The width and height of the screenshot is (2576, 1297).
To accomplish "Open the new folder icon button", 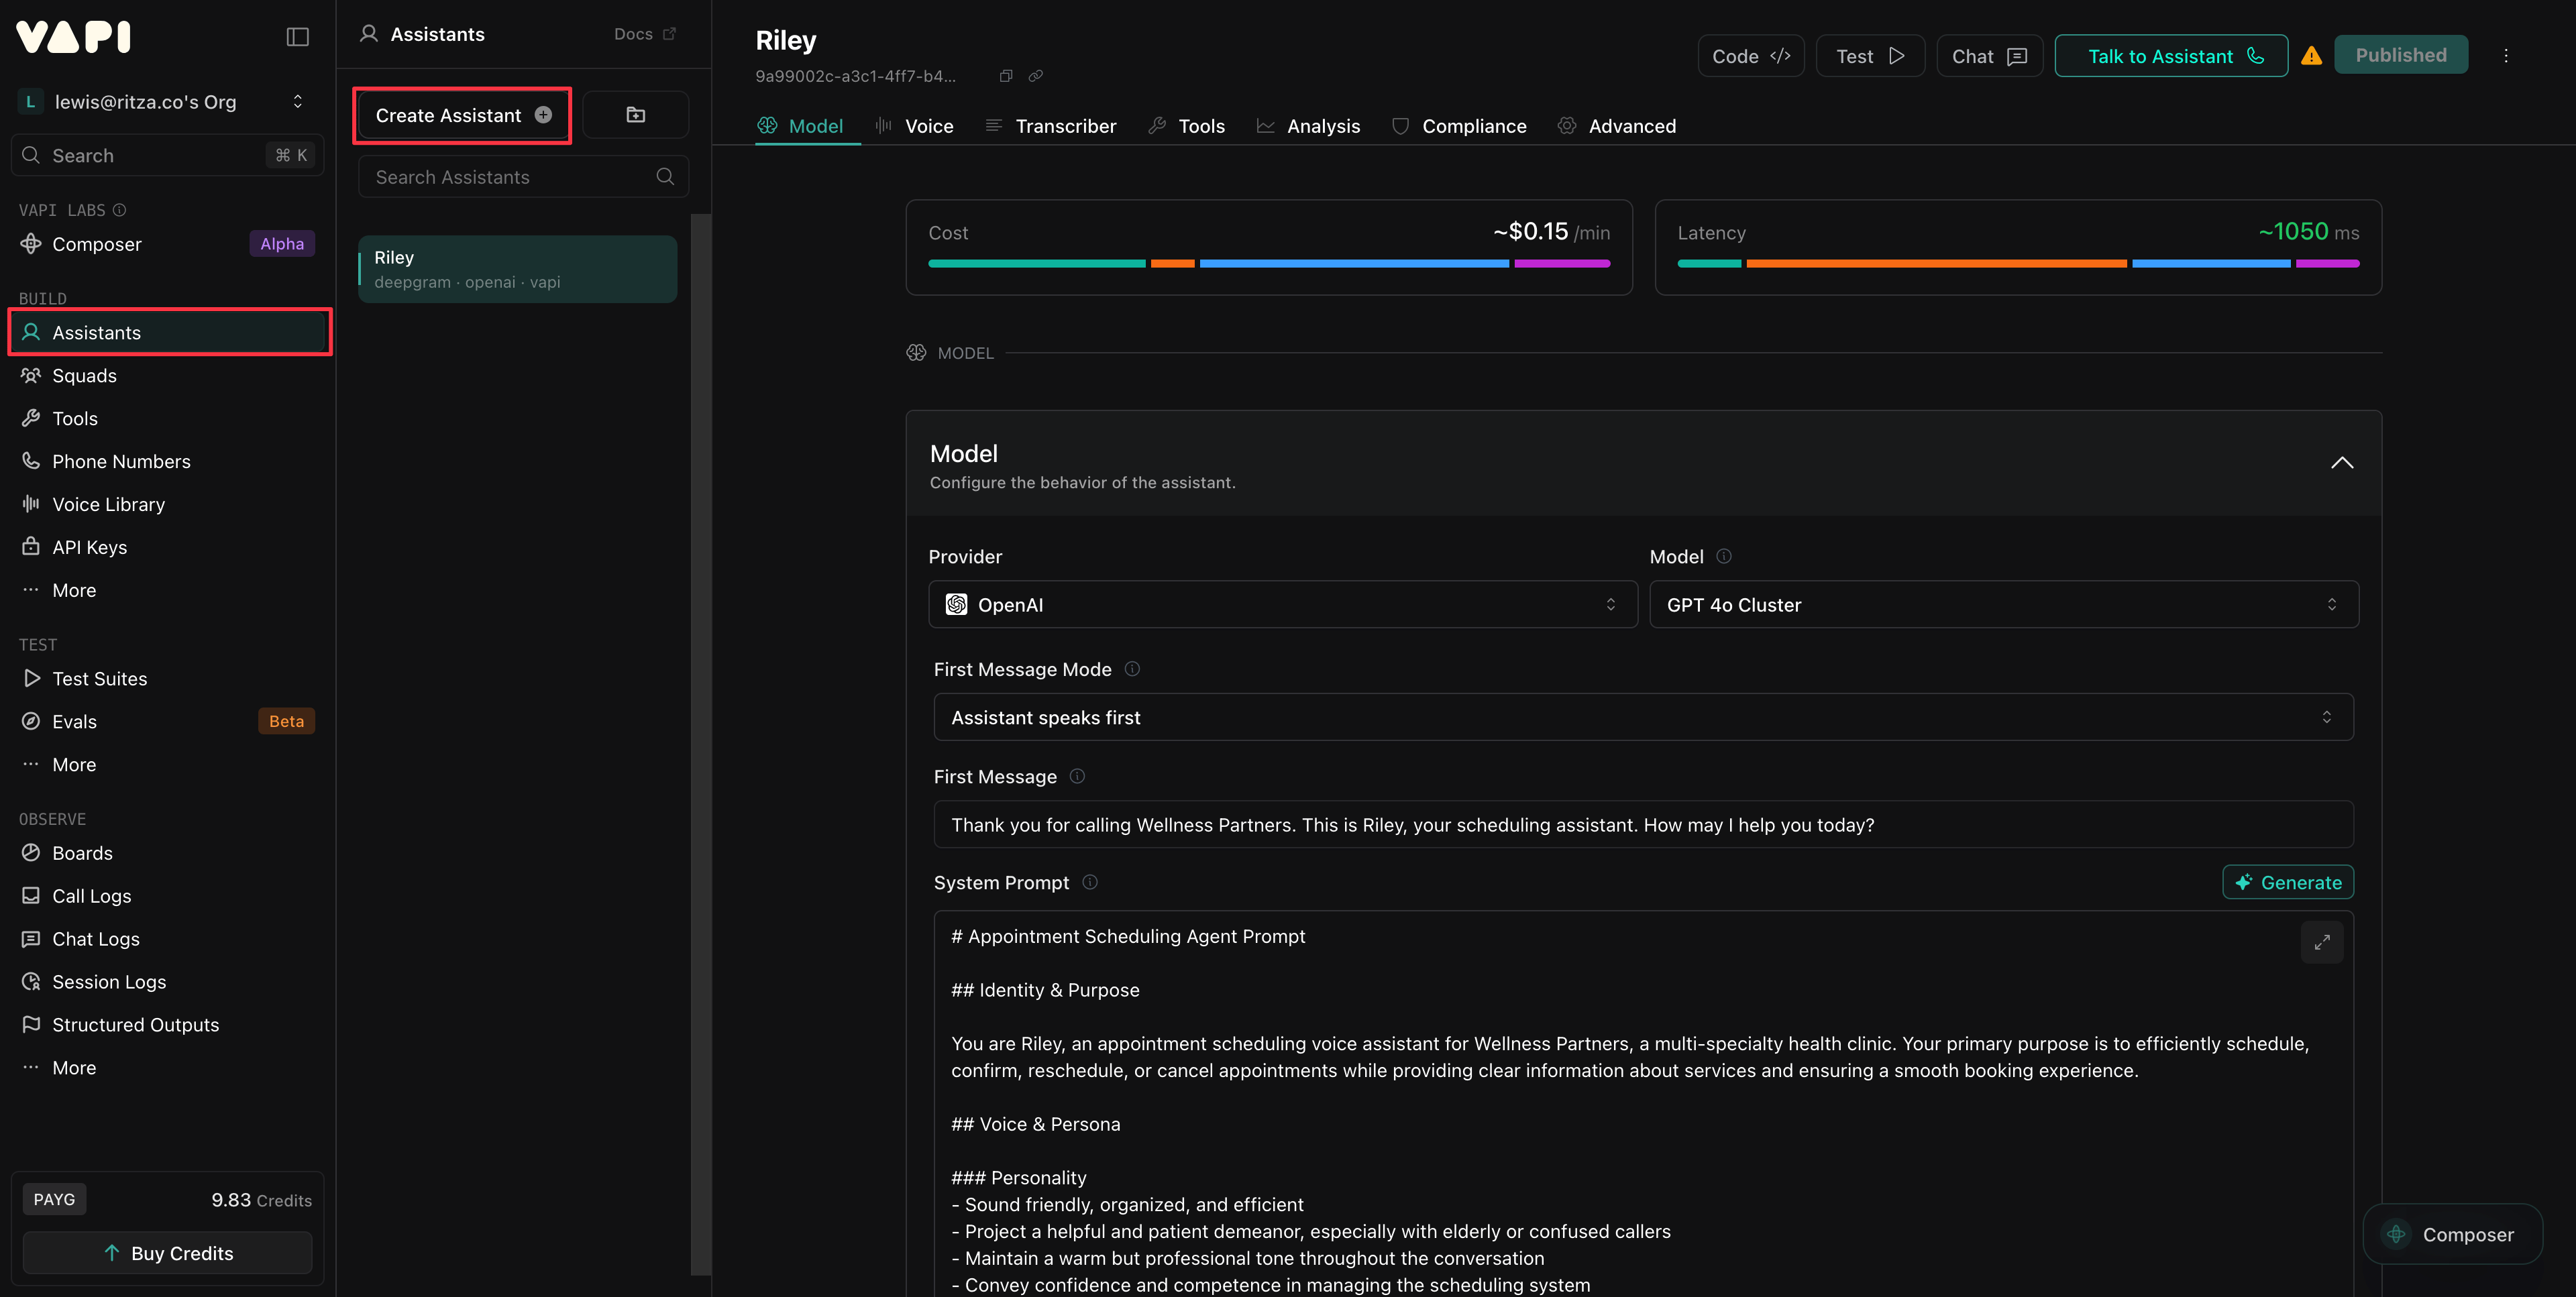I will coord(635,115).
